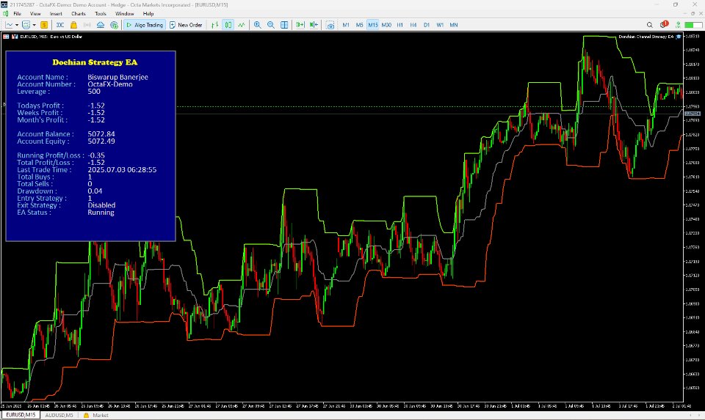Open the new chart tool

9,25
